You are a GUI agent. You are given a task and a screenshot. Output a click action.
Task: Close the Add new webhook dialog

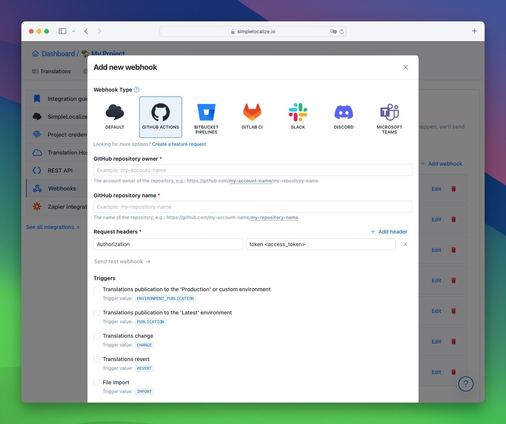406,67
